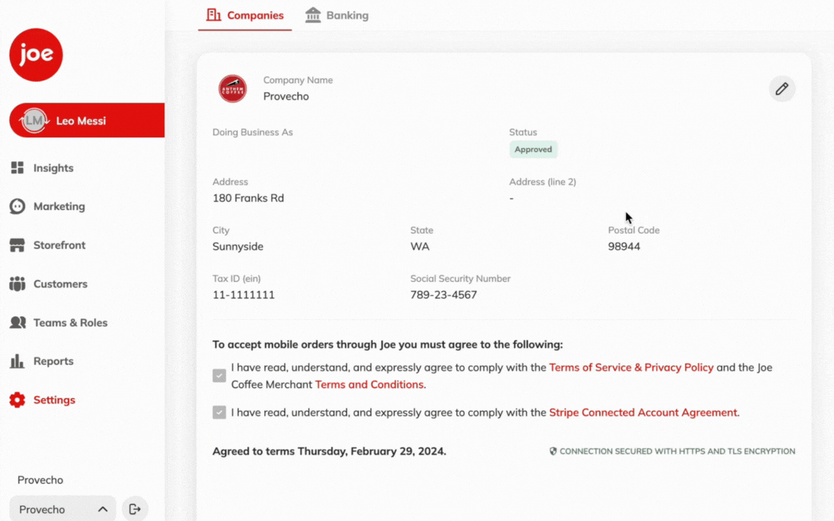The width and height of the screenshot is (834, 521).
Task: Click the Customers people icon
Action: pyautogui.click(x=17, y=284)
